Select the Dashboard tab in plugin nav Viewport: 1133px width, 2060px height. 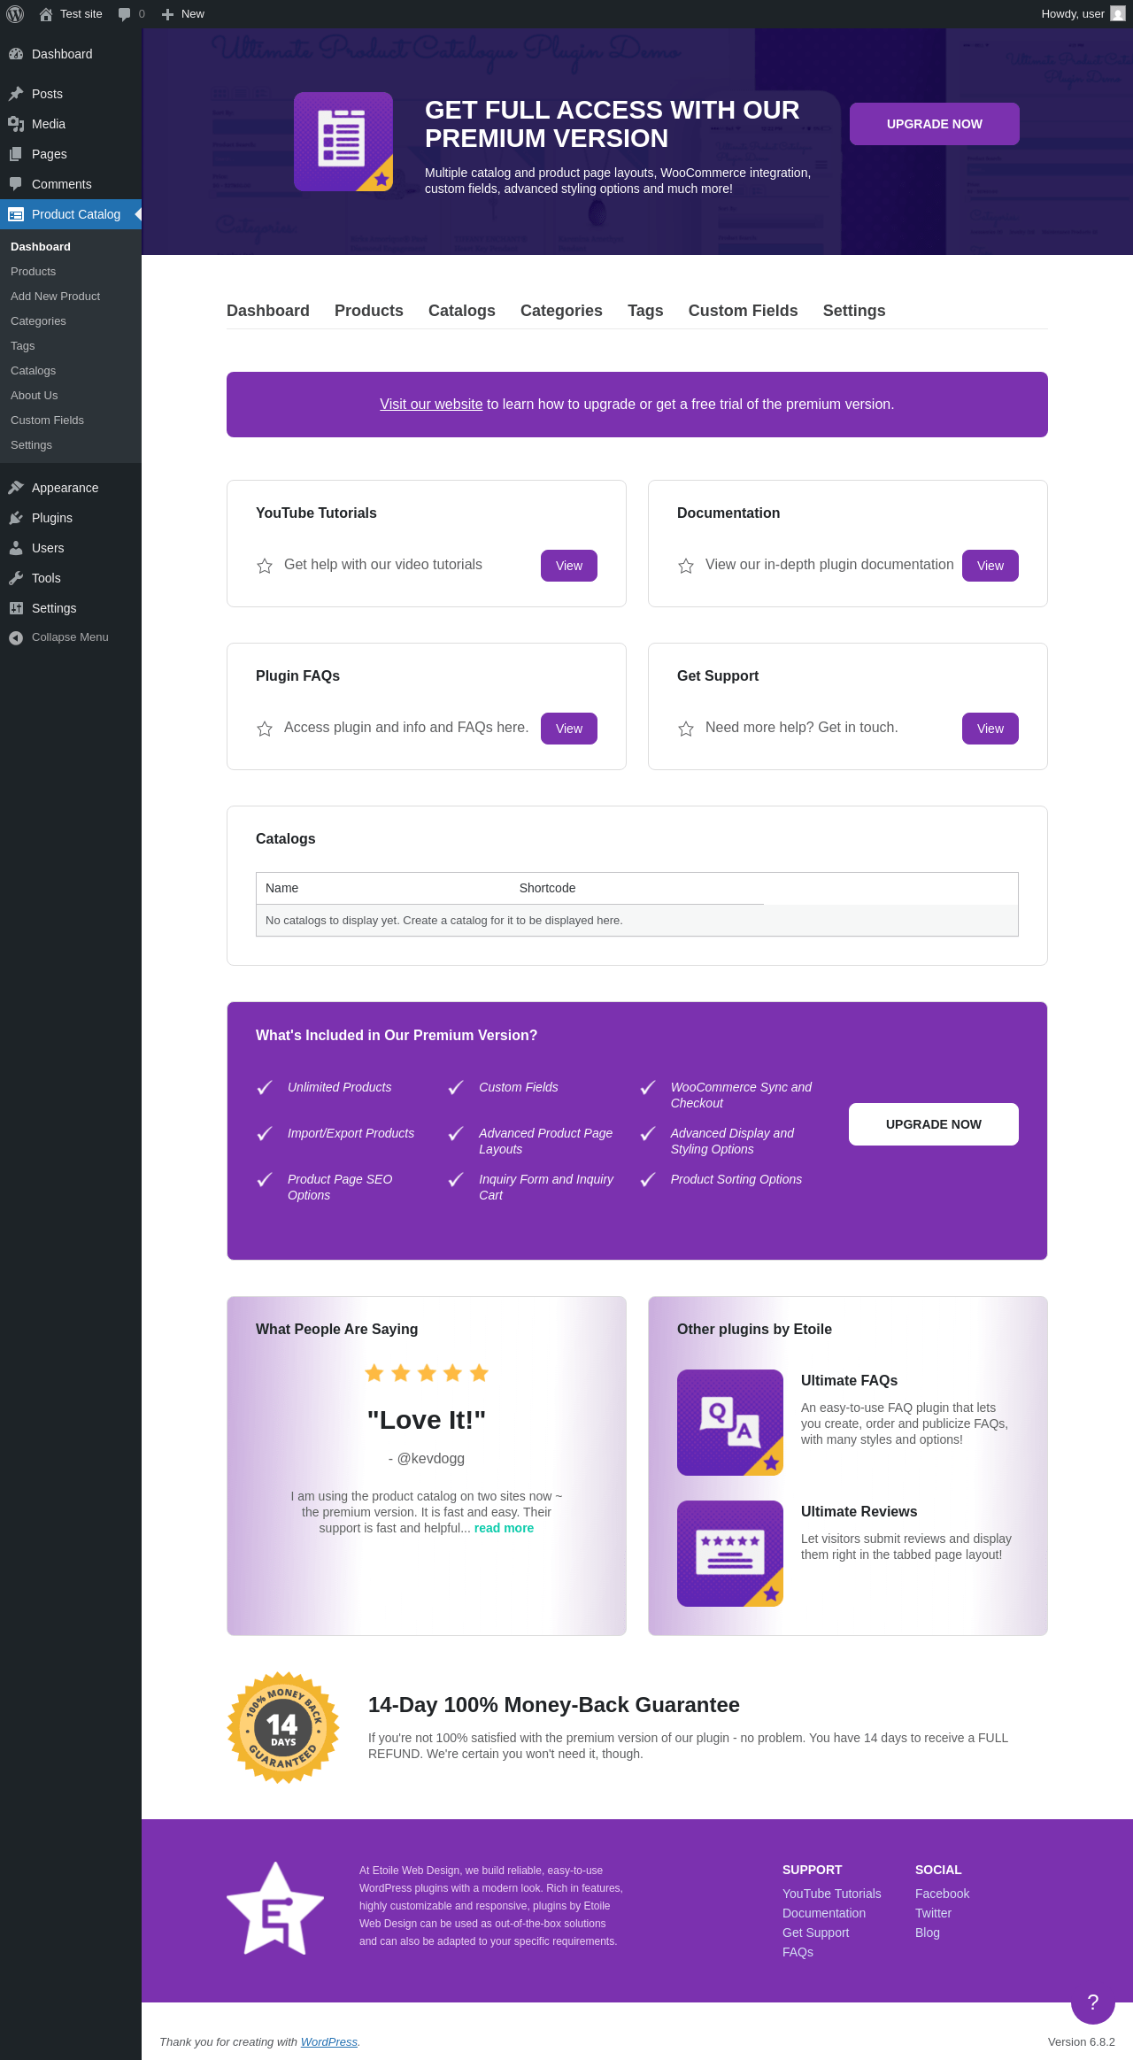268,311
